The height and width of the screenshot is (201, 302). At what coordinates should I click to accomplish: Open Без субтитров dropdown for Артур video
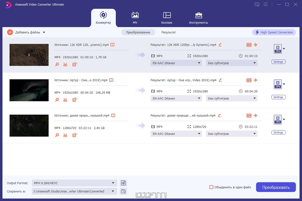232,98
